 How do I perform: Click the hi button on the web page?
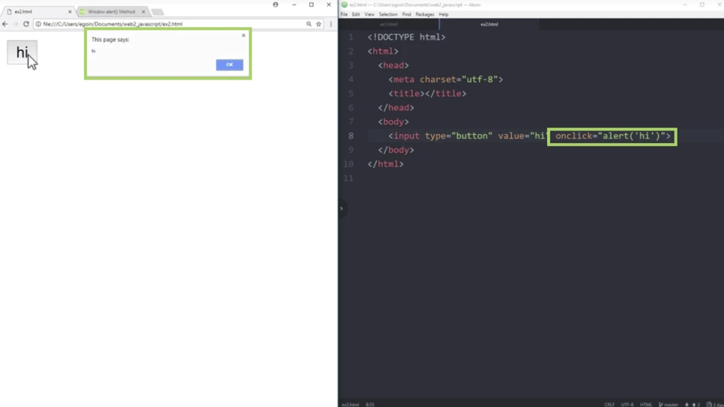pyautogui.click(x=22, y=52)
